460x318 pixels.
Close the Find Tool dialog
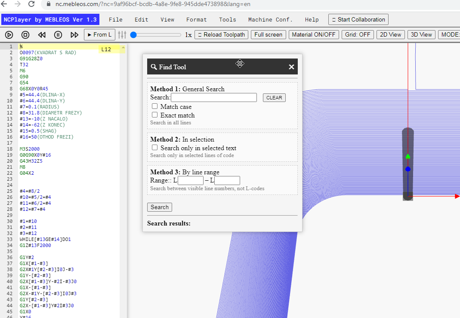click(291, 67)
